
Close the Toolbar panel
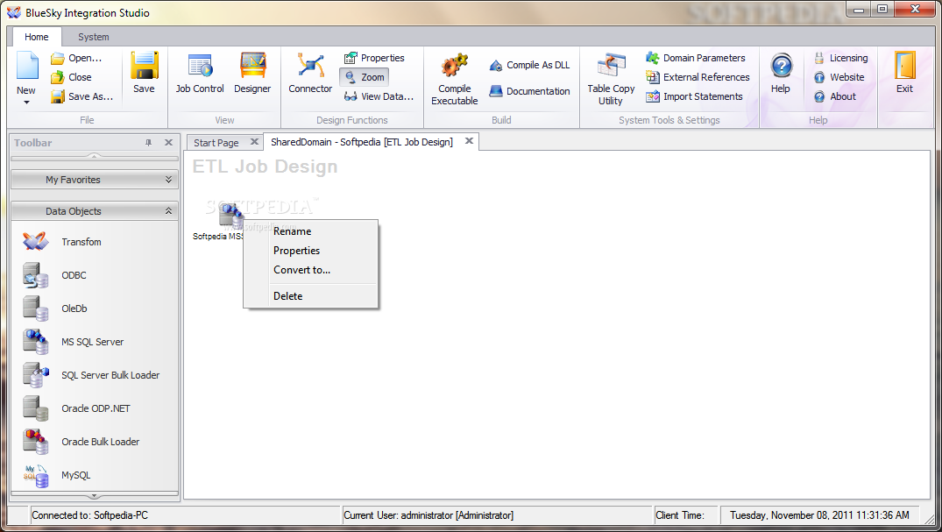pos(168,143)
